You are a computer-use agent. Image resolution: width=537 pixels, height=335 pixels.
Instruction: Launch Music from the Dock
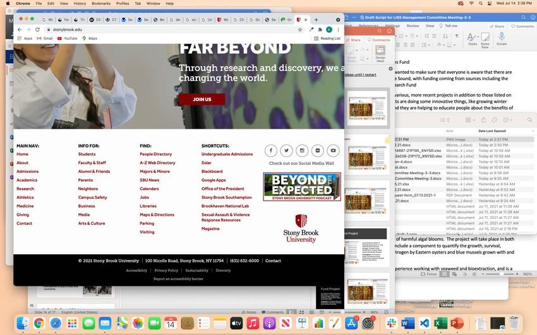click(x=253, y=324)
